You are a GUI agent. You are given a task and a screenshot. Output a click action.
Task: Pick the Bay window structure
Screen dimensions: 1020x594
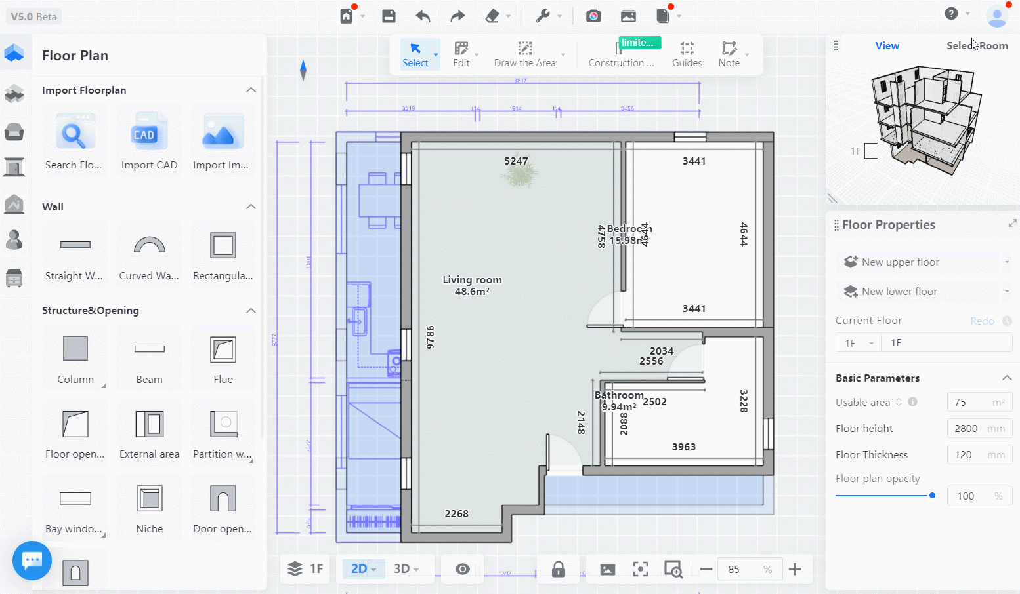click(x=75, y=506)
